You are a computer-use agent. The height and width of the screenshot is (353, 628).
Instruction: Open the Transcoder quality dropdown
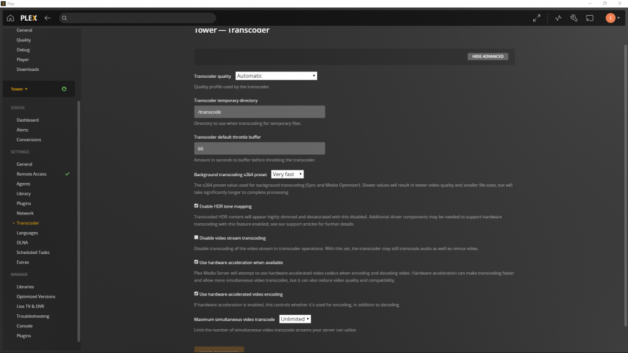[x=276, y=76]
